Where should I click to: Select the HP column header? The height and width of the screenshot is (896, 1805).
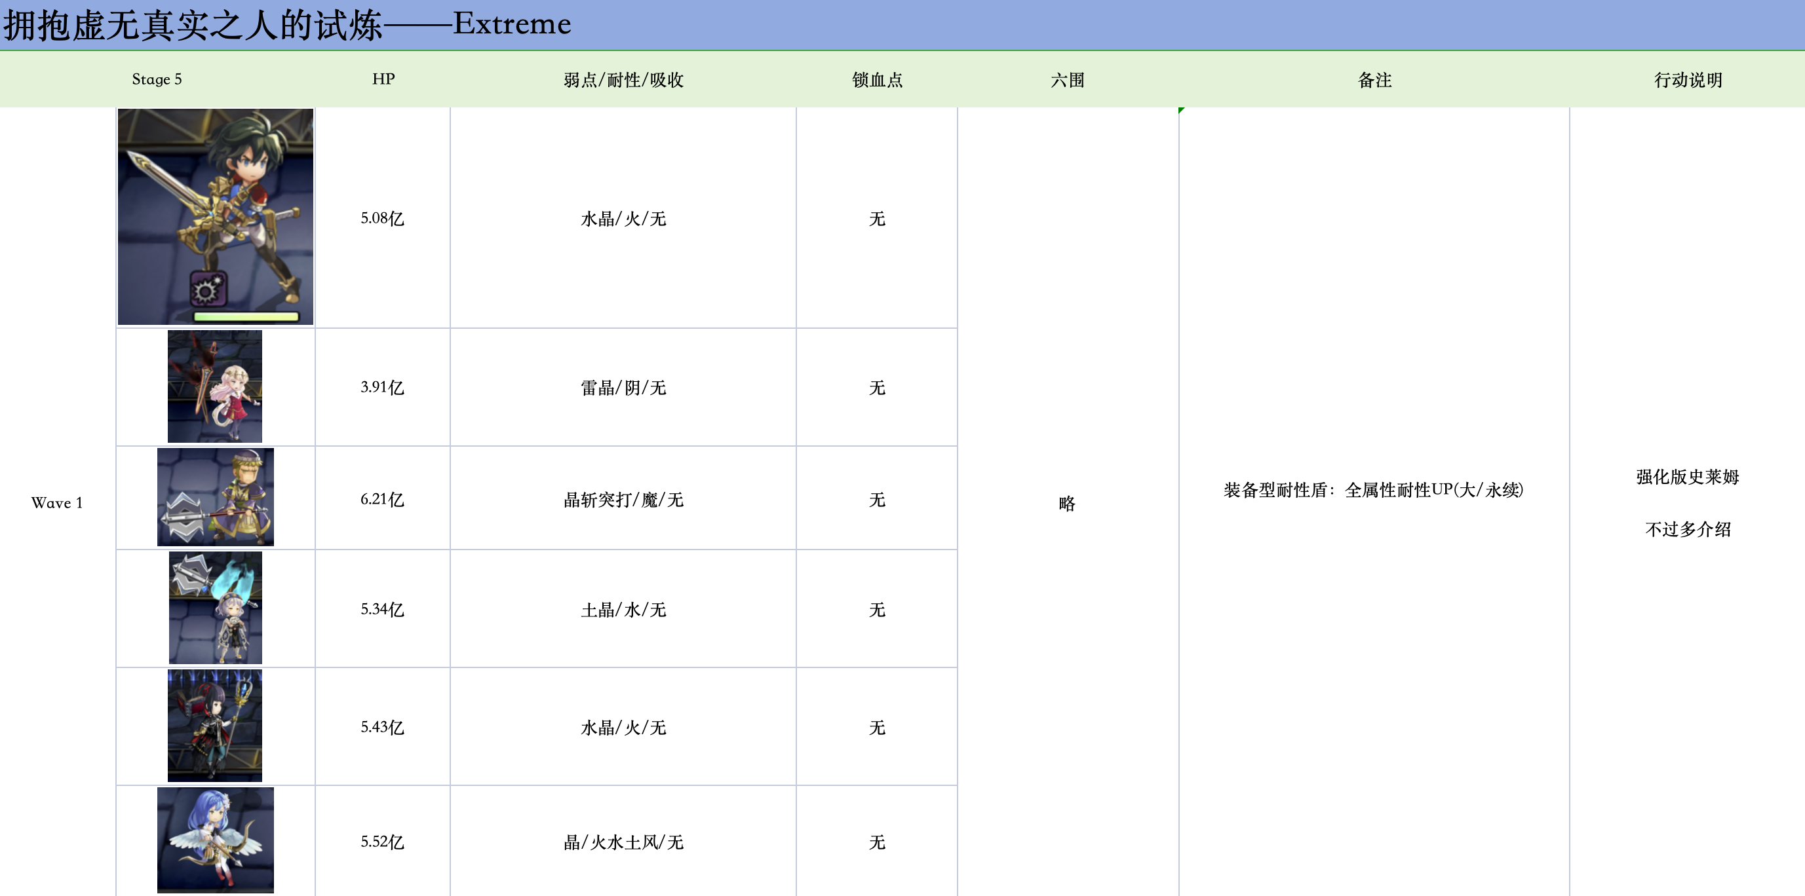click(x=383, y=79)
